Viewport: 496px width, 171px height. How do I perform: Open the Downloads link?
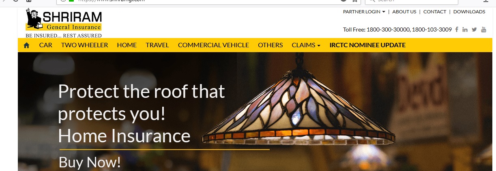[469, 12]
